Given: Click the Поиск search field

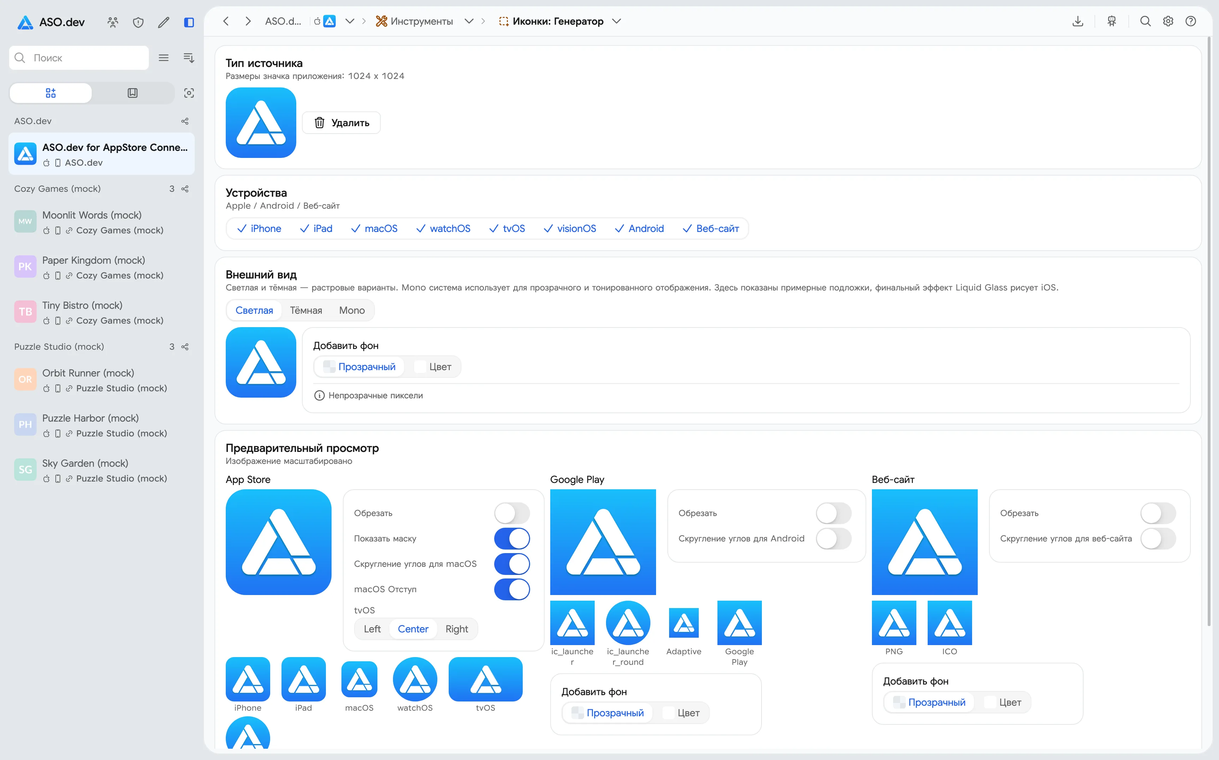Looking at the screenshot, I should click(79, 58).
